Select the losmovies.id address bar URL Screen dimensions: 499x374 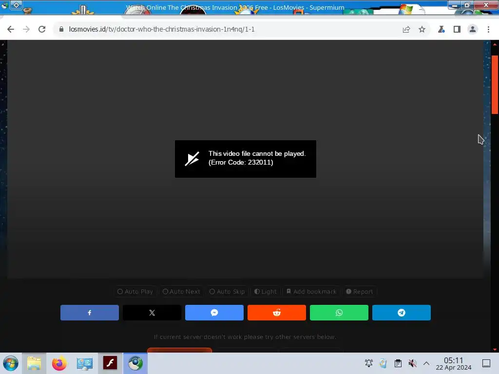click(162, 29)
